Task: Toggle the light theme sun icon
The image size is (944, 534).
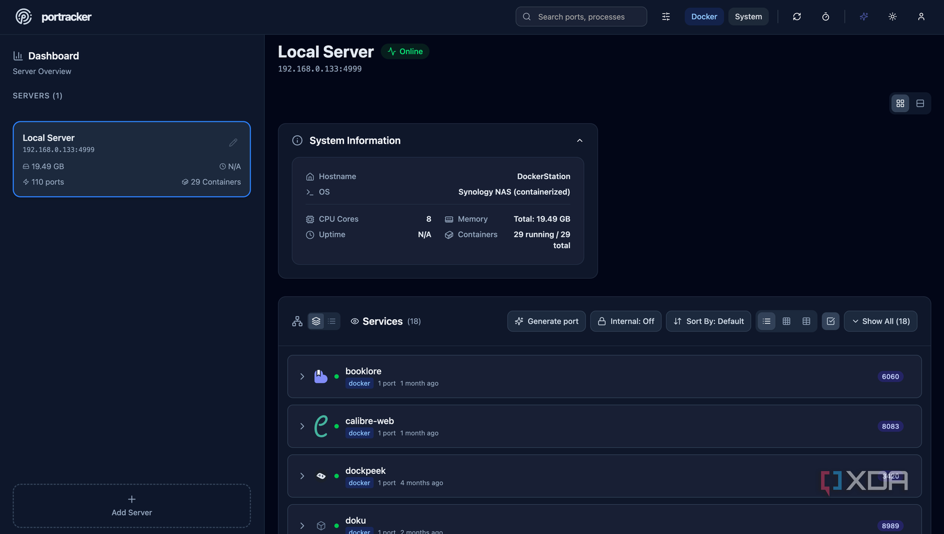Action: pos(893,17)
